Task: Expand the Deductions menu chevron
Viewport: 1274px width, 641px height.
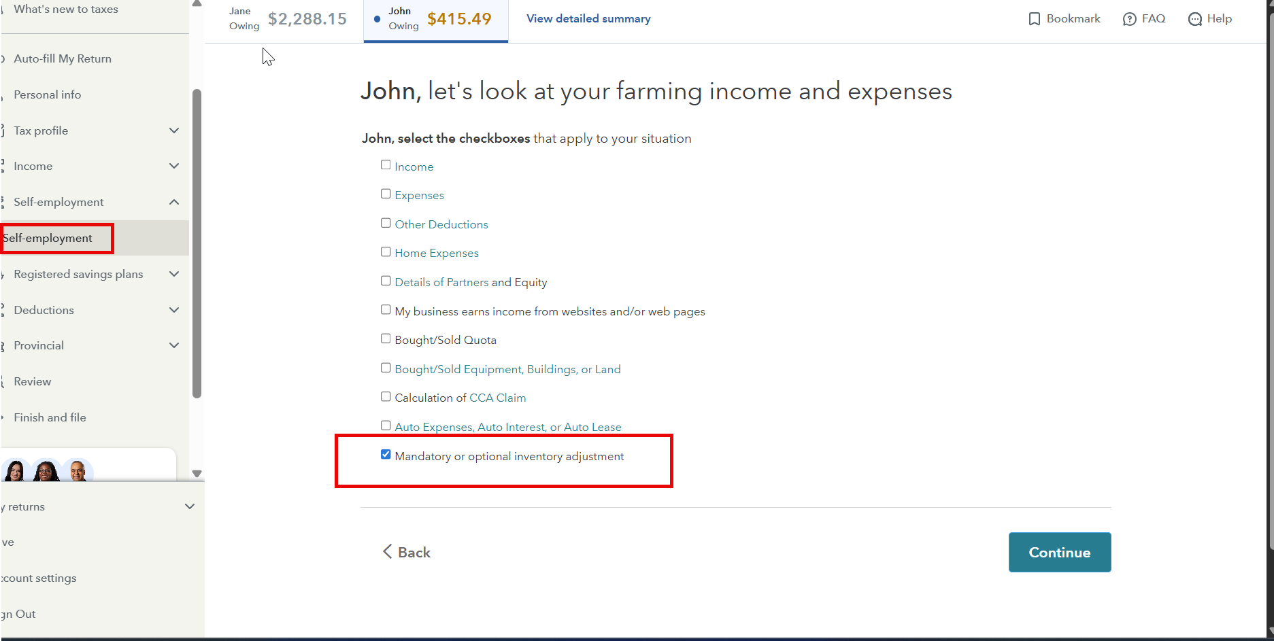Action: [x=174, y=310]
